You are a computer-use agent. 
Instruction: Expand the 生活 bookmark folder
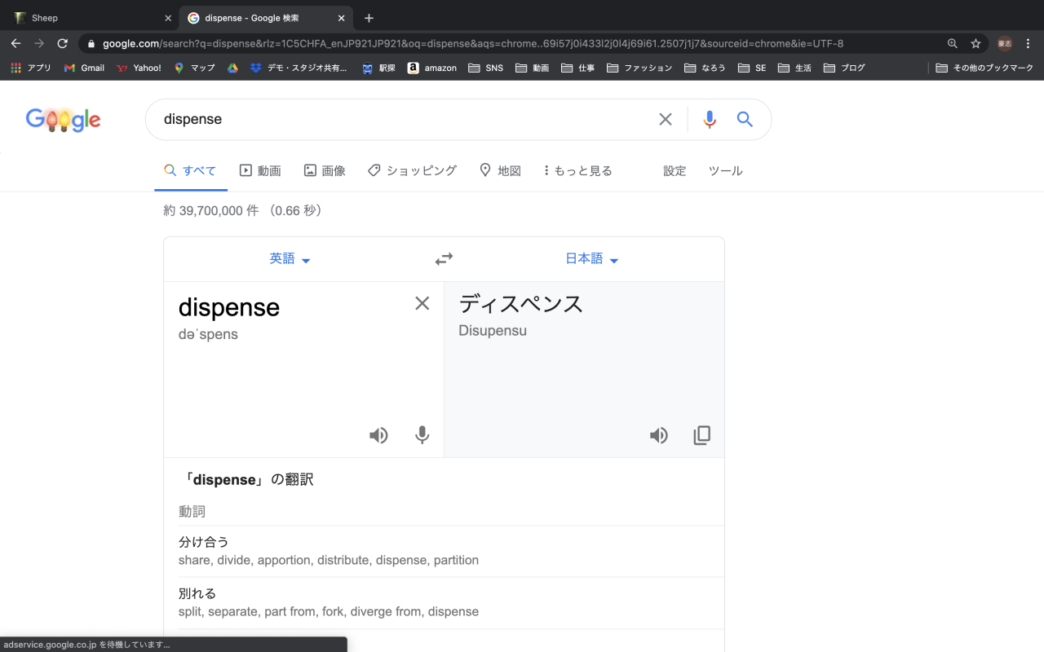795,68
